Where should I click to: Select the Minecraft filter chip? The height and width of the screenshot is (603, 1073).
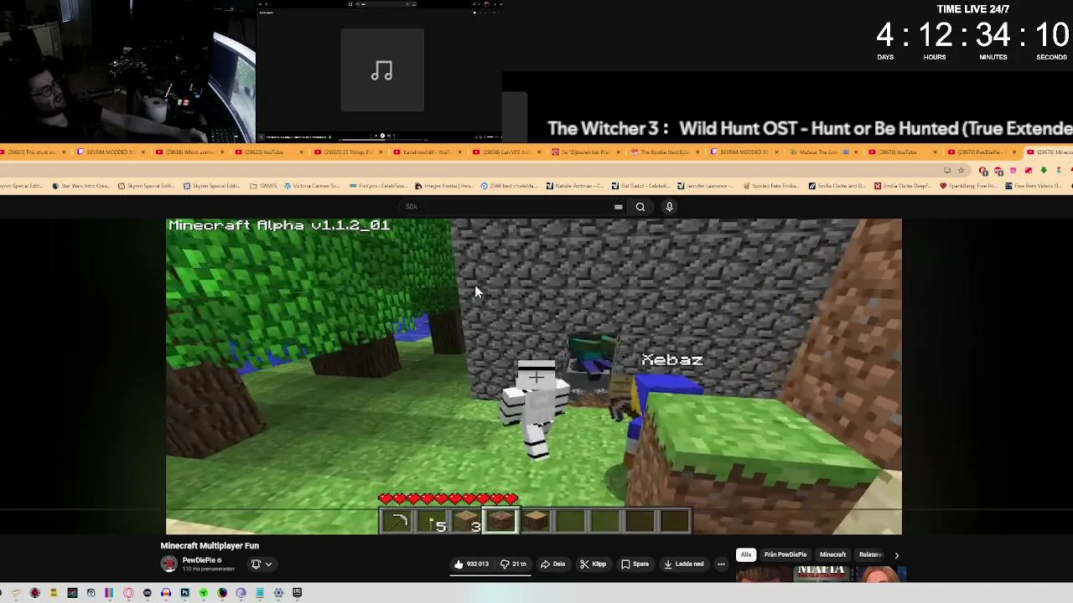coord(832,554)
